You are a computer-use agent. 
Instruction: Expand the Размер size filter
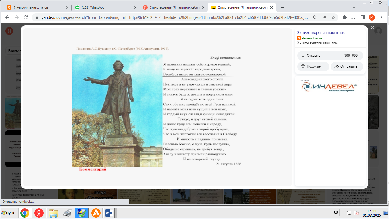(x=15, y=50)
